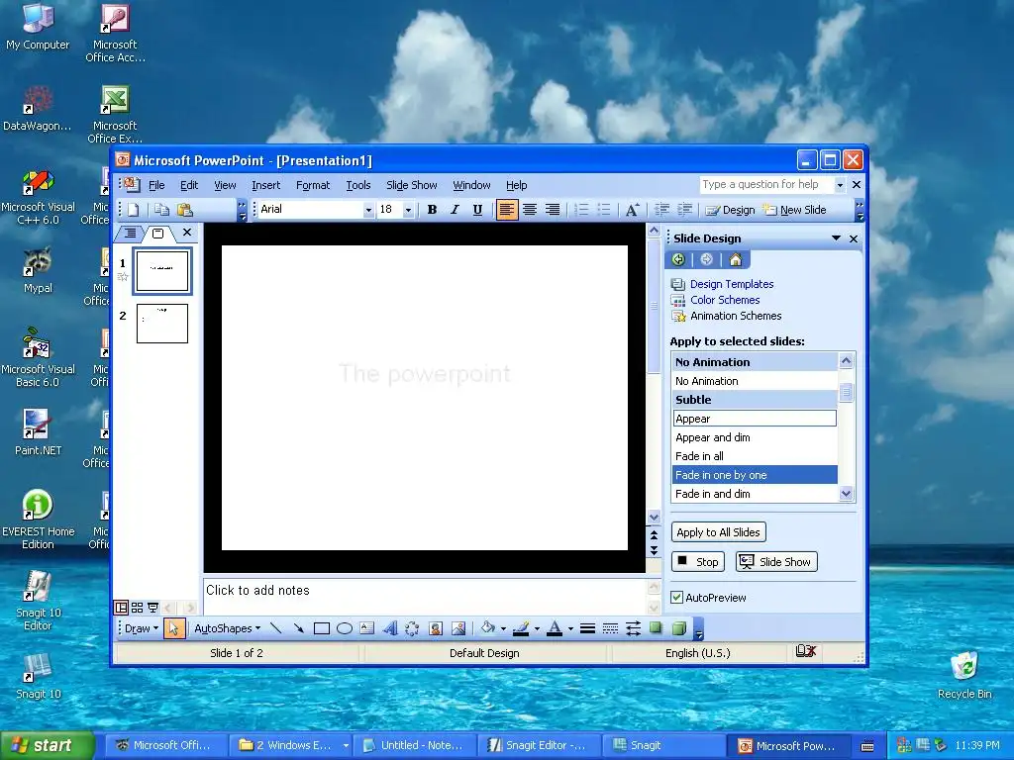Screen dimensions: 1014x760
Task: Click in the Type a question for help box
Action: tap(766, 185)
